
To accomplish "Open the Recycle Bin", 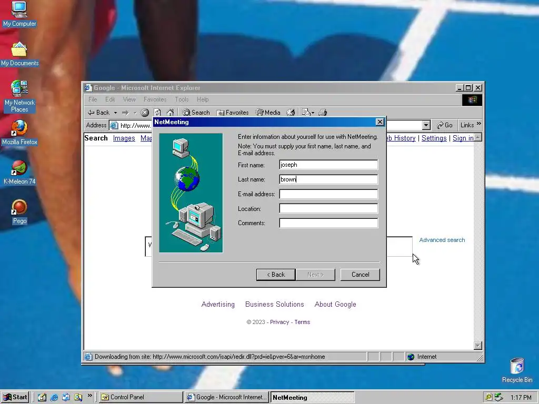I will click(x=517, y=370).
